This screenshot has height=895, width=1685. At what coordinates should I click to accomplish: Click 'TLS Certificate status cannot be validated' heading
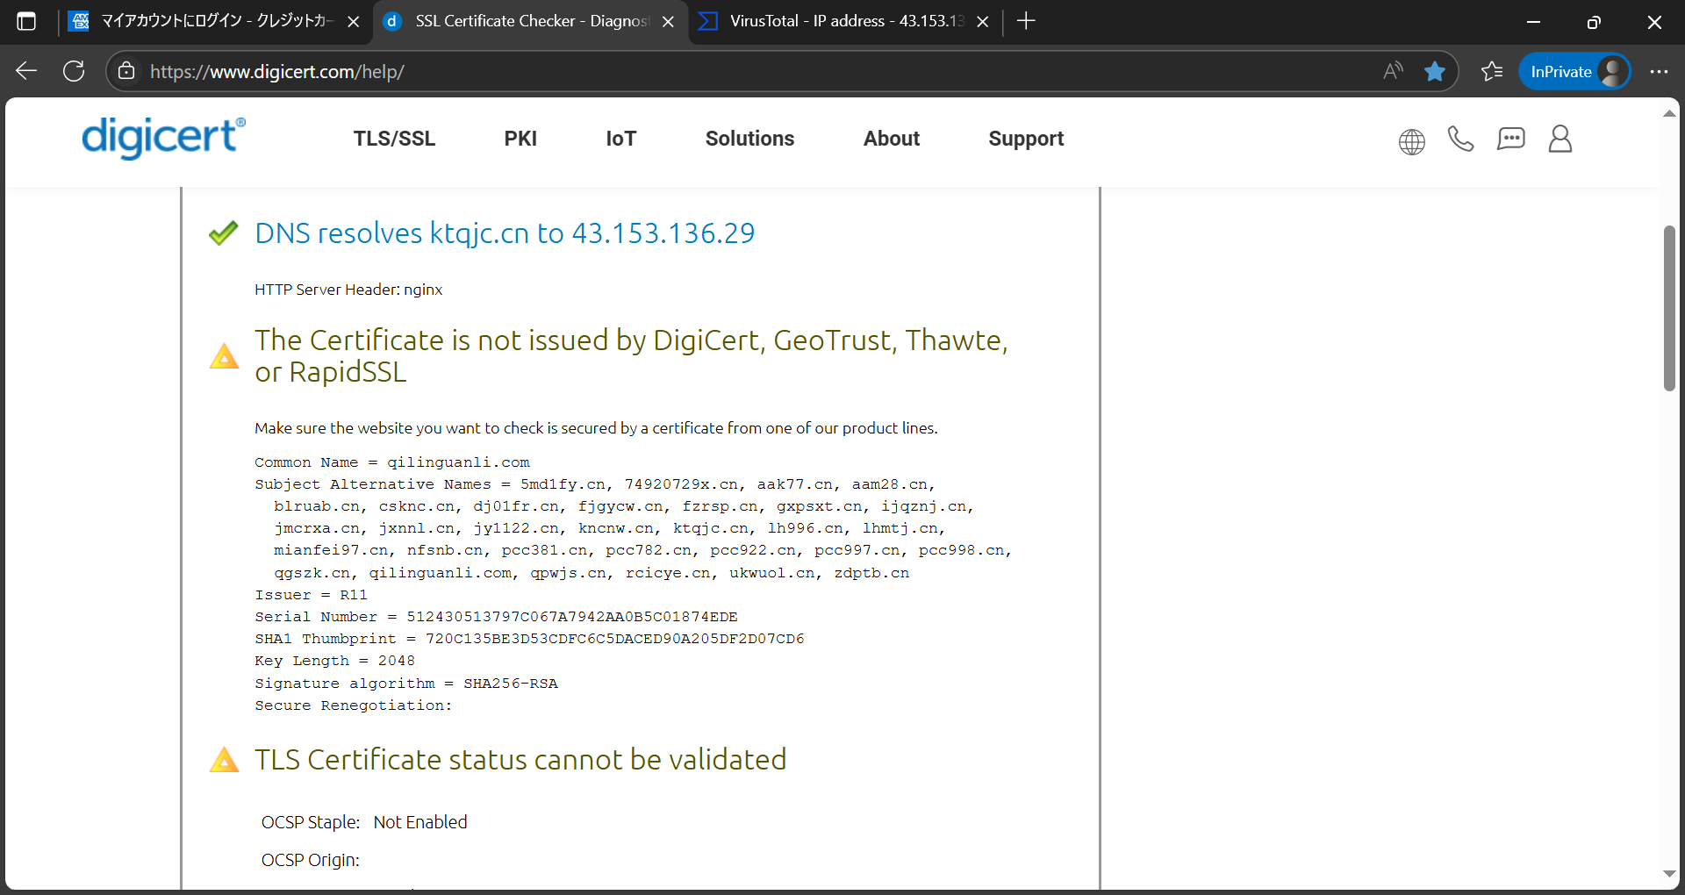[x=520, y=760]
